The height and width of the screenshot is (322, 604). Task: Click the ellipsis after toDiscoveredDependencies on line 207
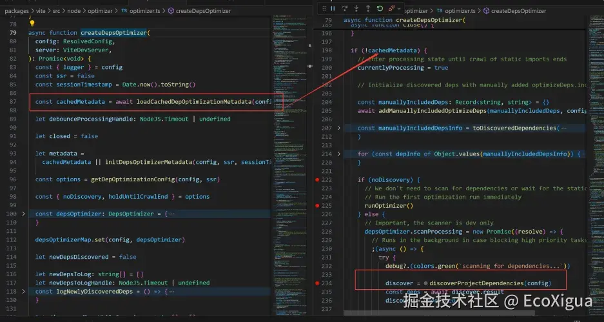click(564, 128)
